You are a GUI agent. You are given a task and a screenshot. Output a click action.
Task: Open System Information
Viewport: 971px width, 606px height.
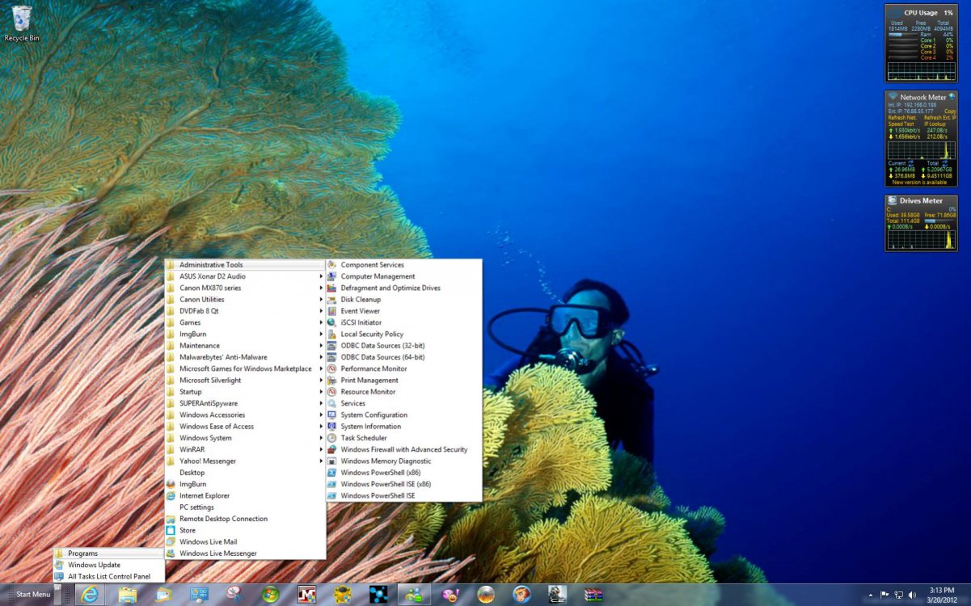click(403, 427)
